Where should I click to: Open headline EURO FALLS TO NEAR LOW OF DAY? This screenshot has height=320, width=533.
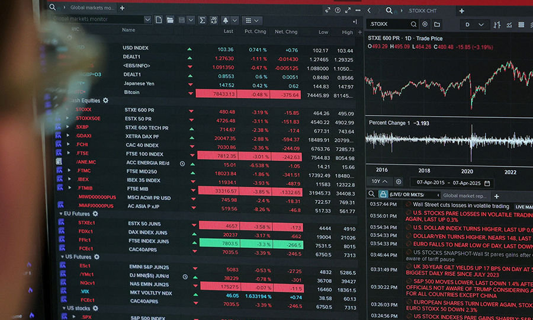coord(473,245)
